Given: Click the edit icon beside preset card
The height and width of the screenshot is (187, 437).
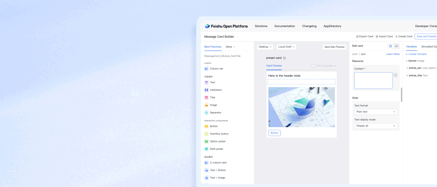Looking at the screenshot, I should pos(284,58).
